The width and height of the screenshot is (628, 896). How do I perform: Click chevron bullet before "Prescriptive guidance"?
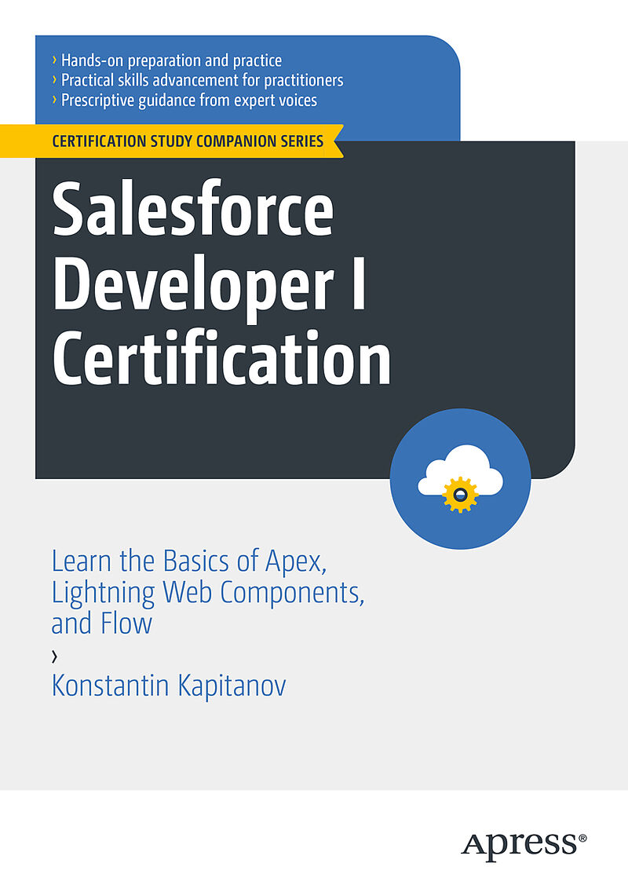click(x=53, y=101)
